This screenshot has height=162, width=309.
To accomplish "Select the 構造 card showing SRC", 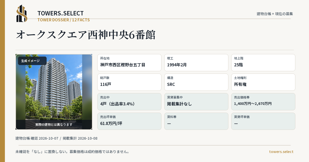I will point(196,82).
